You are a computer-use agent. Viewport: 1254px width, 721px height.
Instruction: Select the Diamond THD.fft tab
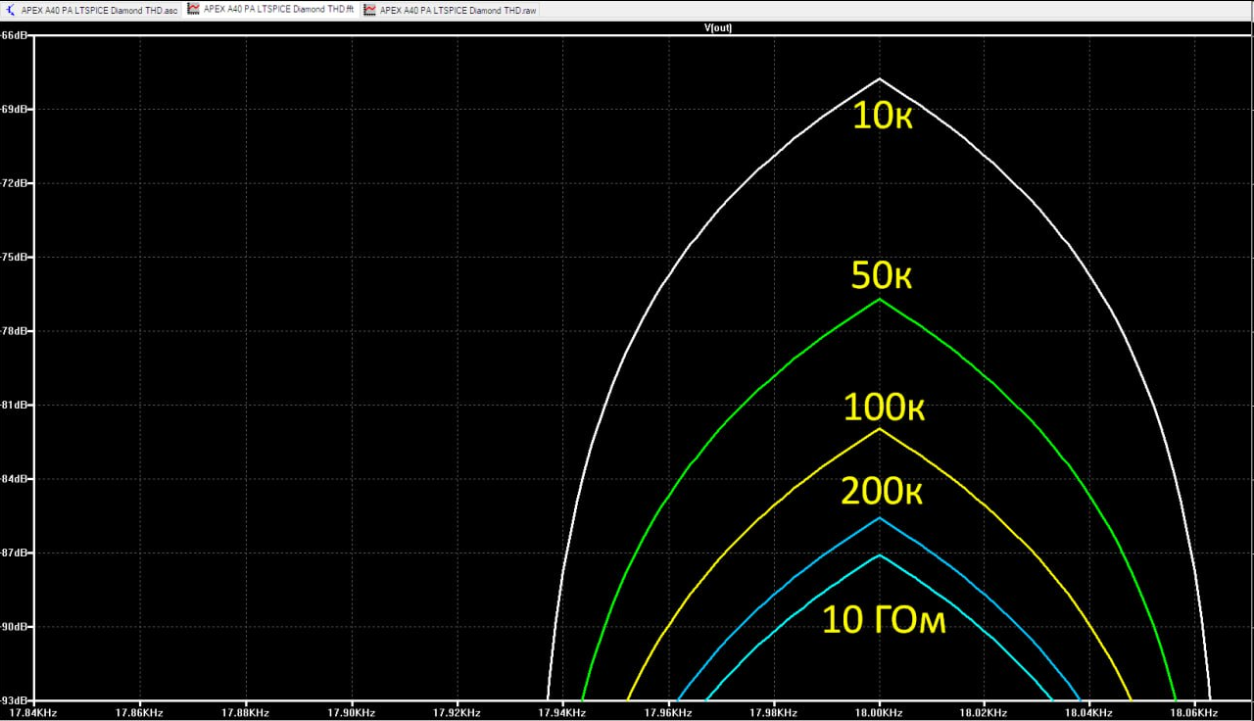(270, 9)
